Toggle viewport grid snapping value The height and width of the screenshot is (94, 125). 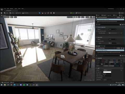(79, 17)
